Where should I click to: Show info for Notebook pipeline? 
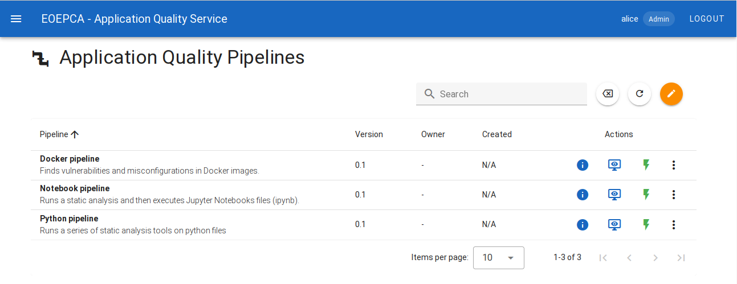(583, 195)
